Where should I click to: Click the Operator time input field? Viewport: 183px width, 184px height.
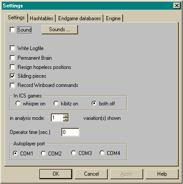coord(70,132)
